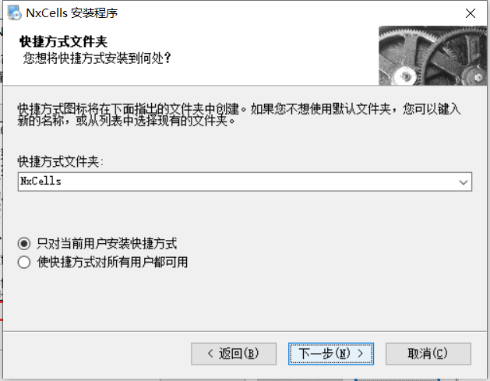Click the gears banner image
Viewport: 490px width, 381px height.
(x=433, y=55)
